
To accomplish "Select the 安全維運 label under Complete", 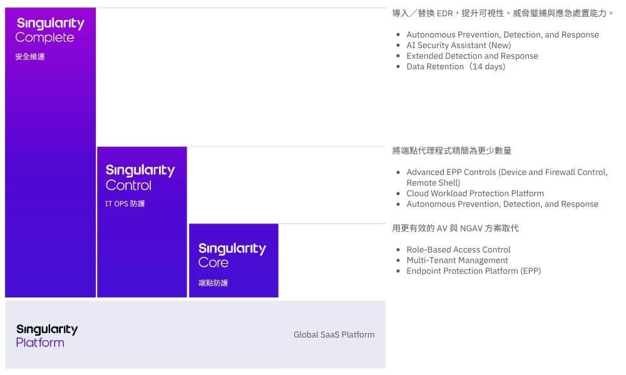I will tap(30, 57).
